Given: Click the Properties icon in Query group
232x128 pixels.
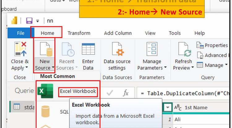Looking at the screenshot, I should click(x=200, y=45).
